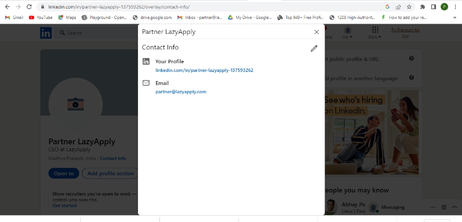Expand Messaging panel with chevron
Screen dimensions: 462x222
coord(454,207)
